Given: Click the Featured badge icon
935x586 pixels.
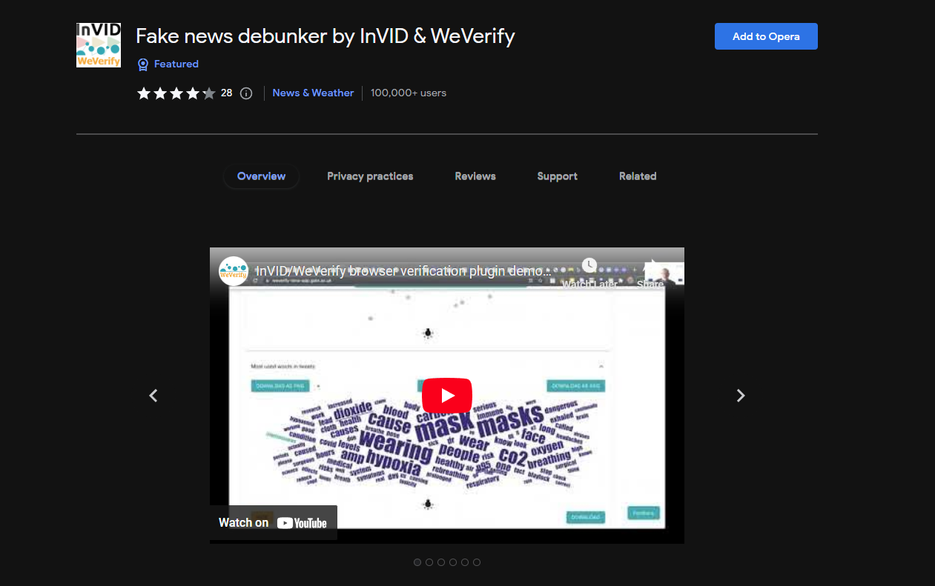Looking at the screenshot, I should [x=143, y=64].
